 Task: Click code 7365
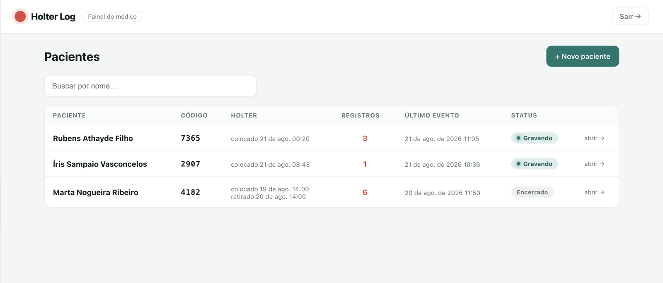coord(190,138)
